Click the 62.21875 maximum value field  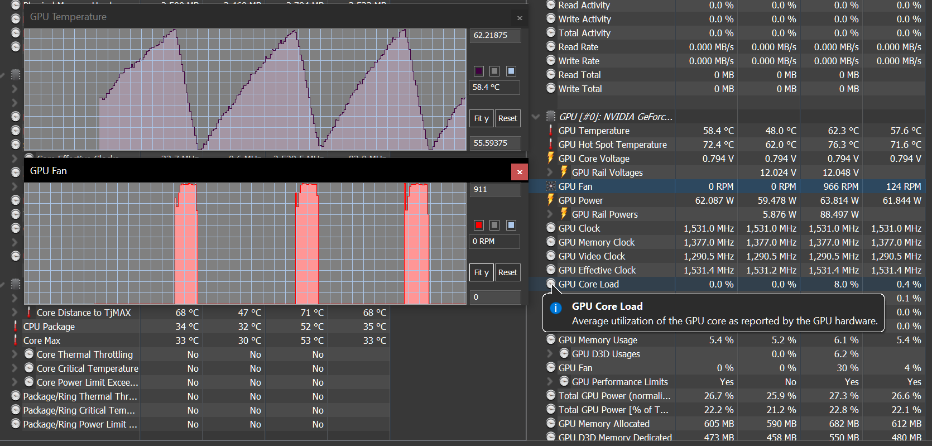(496, 35)
